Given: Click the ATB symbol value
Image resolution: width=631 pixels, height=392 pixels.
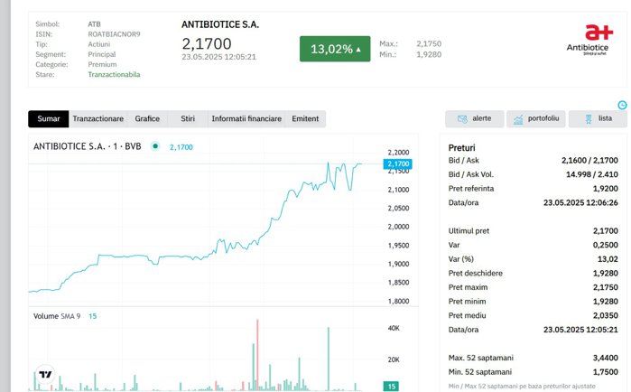Looking at the screenshot, I should coord(94,24).
